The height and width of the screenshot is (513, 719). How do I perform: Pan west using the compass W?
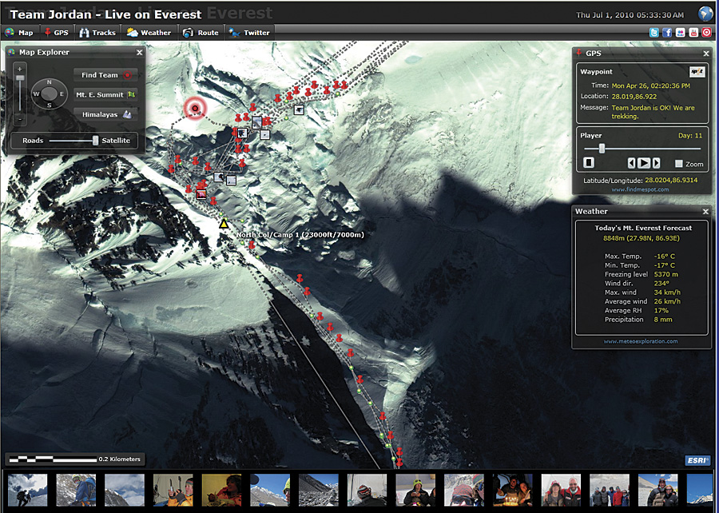tap(36, 94)
